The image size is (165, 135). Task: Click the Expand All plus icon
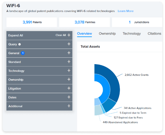pos(69,35)
